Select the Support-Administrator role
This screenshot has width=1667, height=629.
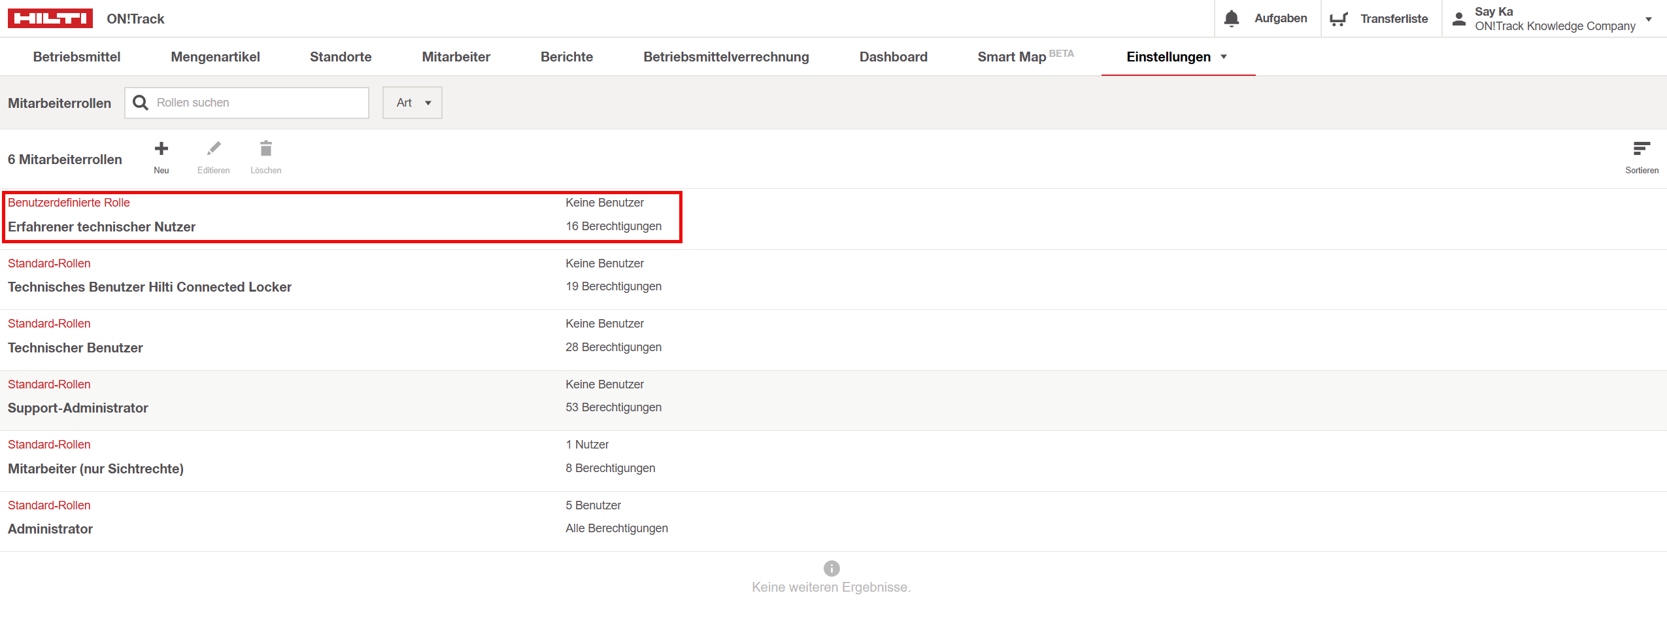tap(78, 408)
